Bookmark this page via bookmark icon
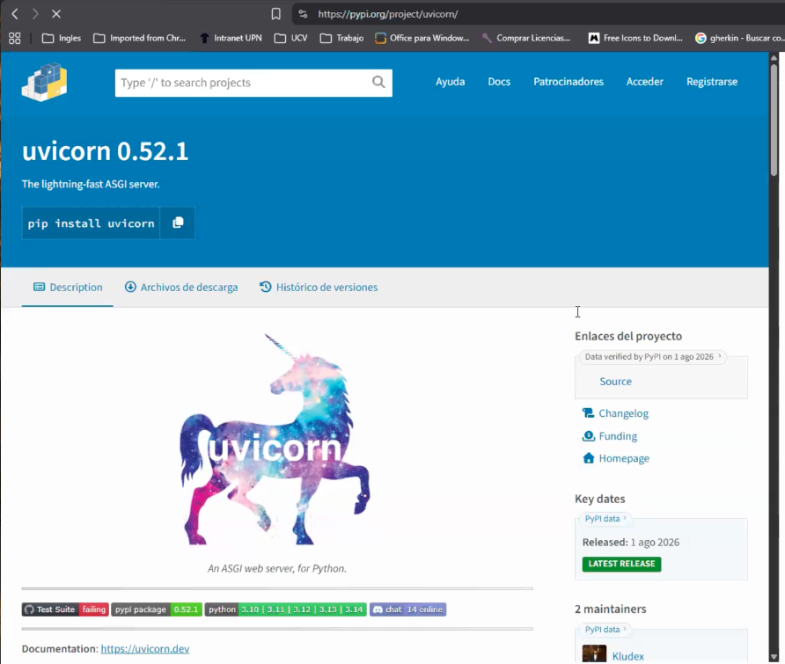Viewport: 785px width, 664px height. point(275,14)
